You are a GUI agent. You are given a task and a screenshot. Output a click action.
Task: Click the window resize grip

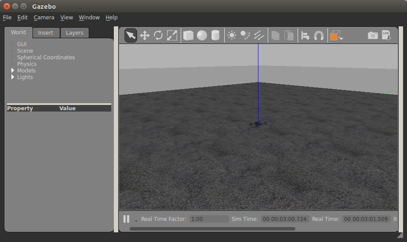400,235
